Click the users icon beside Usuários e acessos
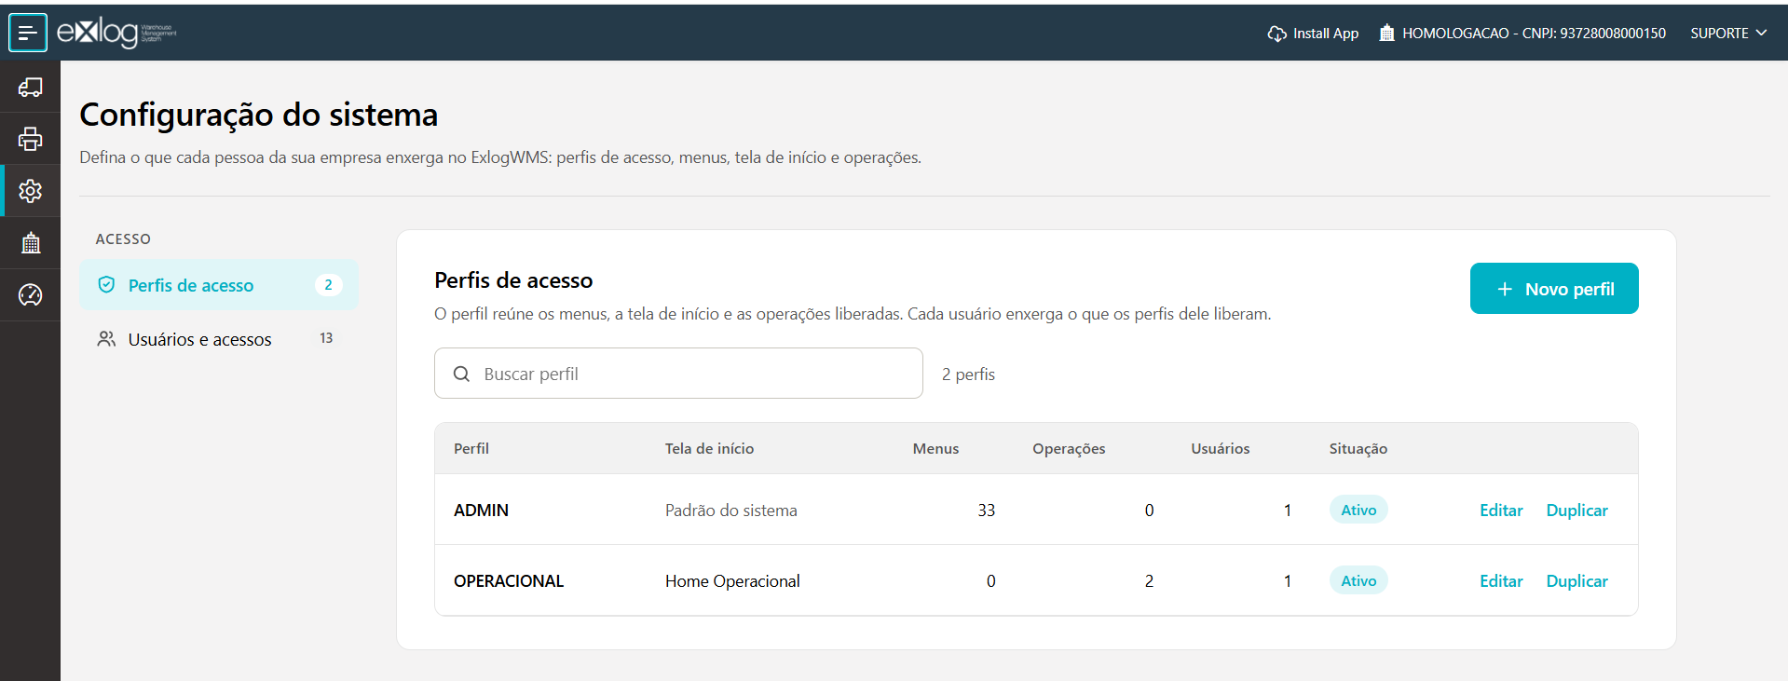The image size is (1788, 681). click(107, 339)
